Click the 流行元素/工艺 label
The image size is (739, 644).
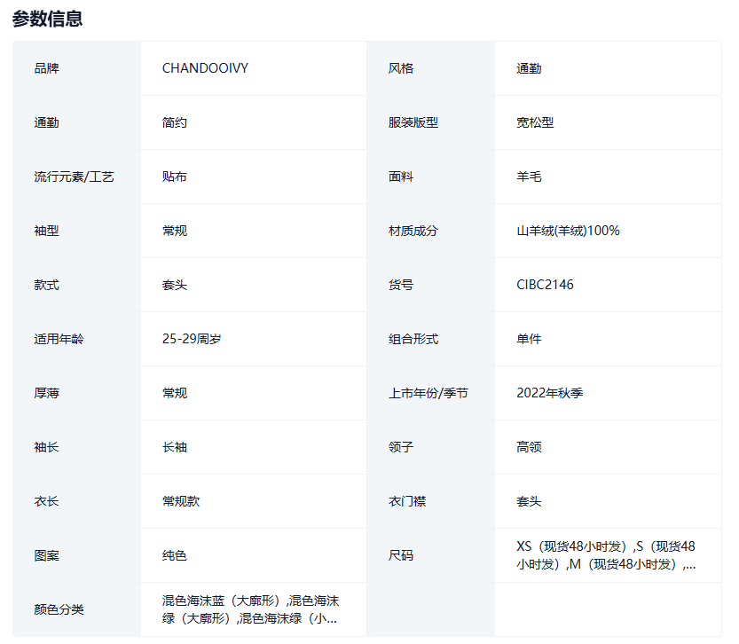click(x=75, y=177)
